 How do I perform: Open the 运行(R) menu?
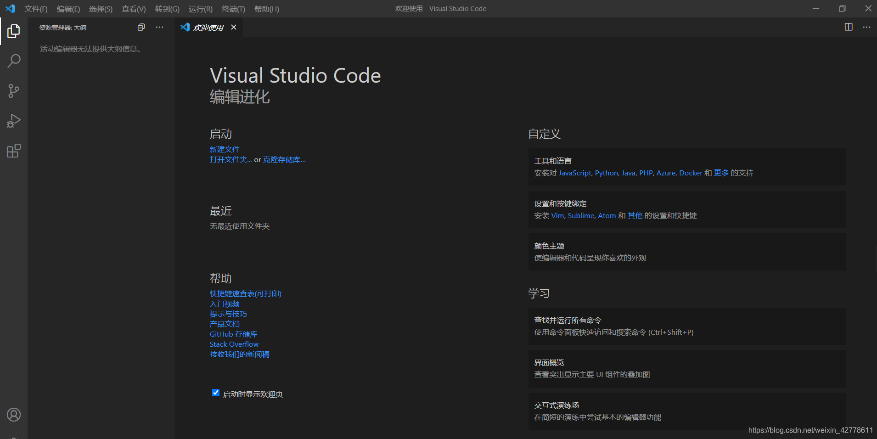[x=201, y=9]
